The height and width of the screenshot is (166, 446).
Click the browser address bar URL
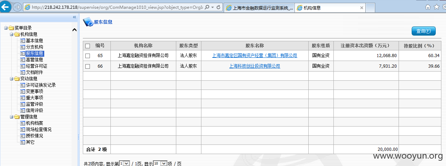(x=117, y=7)
